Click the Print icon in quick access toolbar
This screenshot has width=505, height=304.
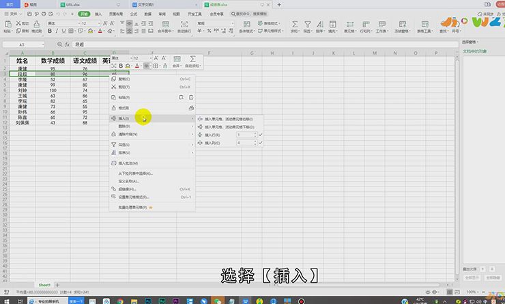click(x=44, y=14)
